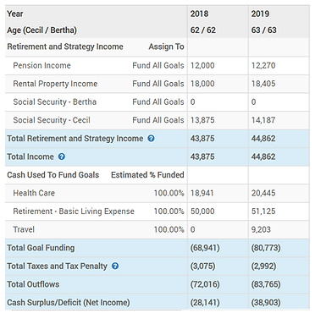Viewport: 315px width, 313px height.
Task: Click Fund All Goals for Social Security - Cecil
Action: (x=158, y=120)
